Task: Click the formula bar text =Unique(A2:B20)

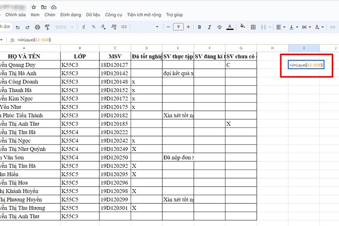Action: (x=34, y=40)
